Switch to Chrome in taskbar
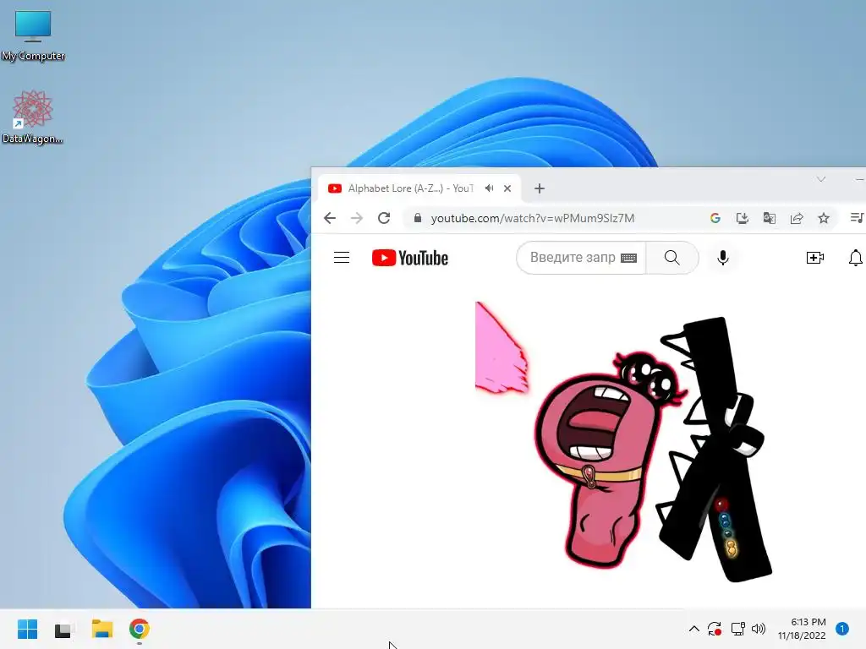 coord(140,629)
